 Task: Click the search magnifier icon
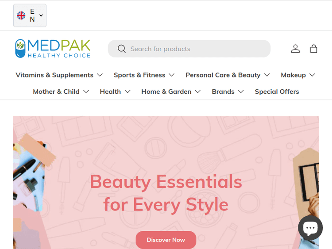(122, 49)
